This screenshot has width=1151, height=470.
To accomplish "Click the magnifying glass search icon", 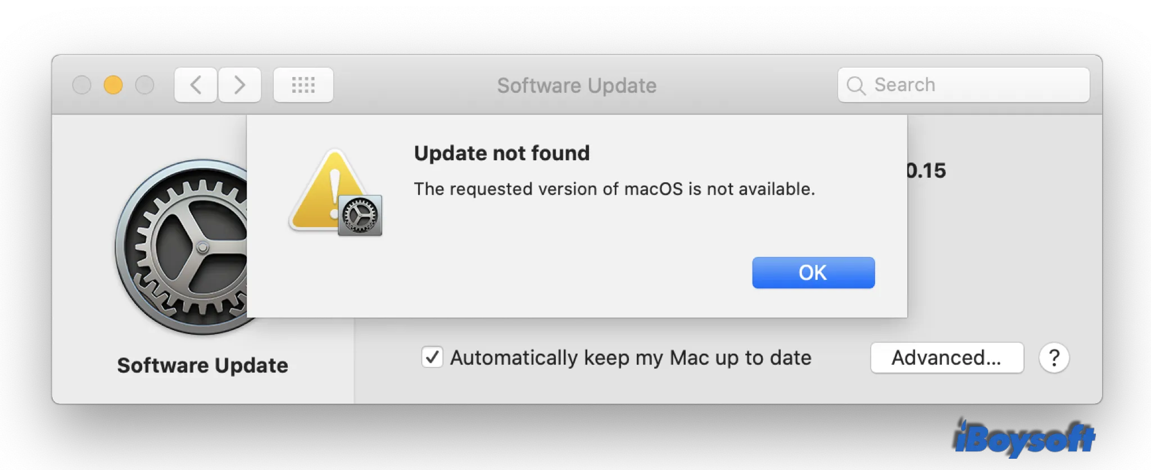I will pyautogui.click(x=856, y=85).
